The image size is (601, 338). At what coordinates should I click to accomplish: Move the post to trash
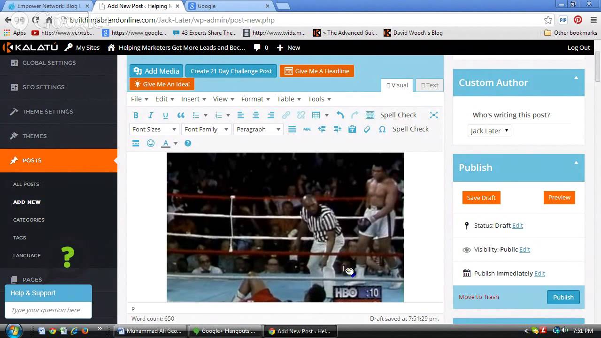click(x=478, y=297)
